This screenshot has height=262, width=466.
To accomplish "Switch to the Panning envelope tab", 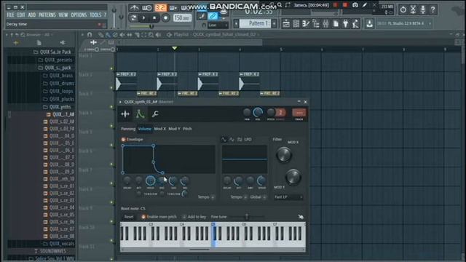I will (128, 129).
